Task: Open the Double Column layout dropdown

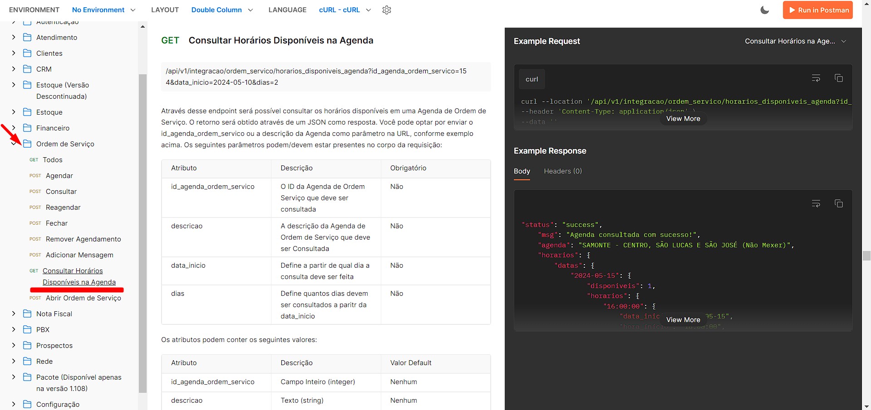Action: 222,10
